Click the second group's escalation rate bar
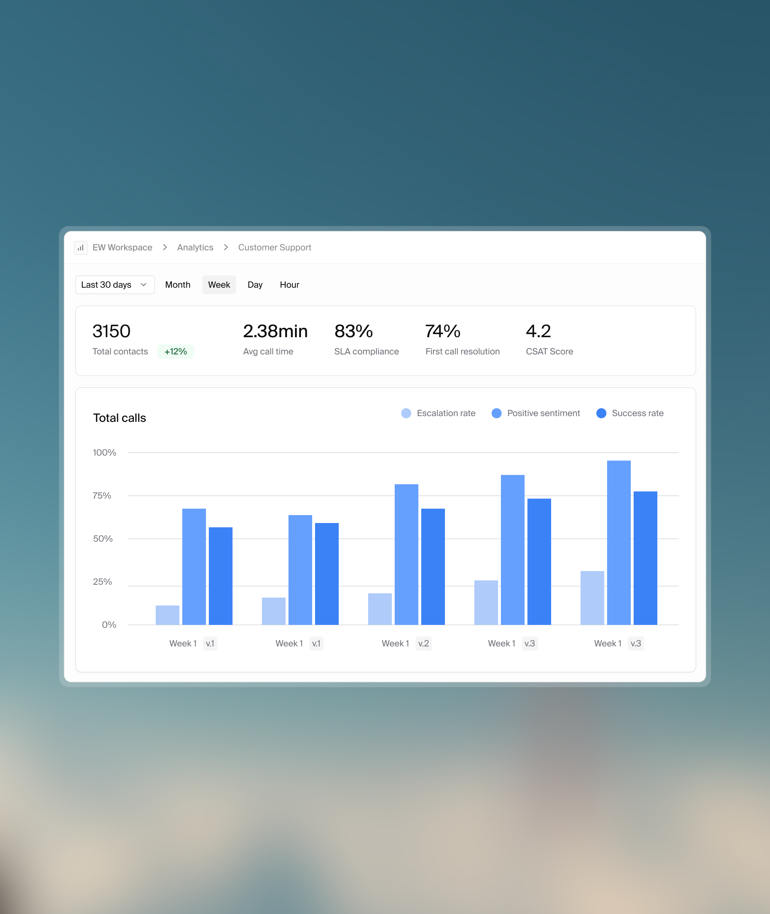Viewport: 770px width, 914px height. (274, 611)
